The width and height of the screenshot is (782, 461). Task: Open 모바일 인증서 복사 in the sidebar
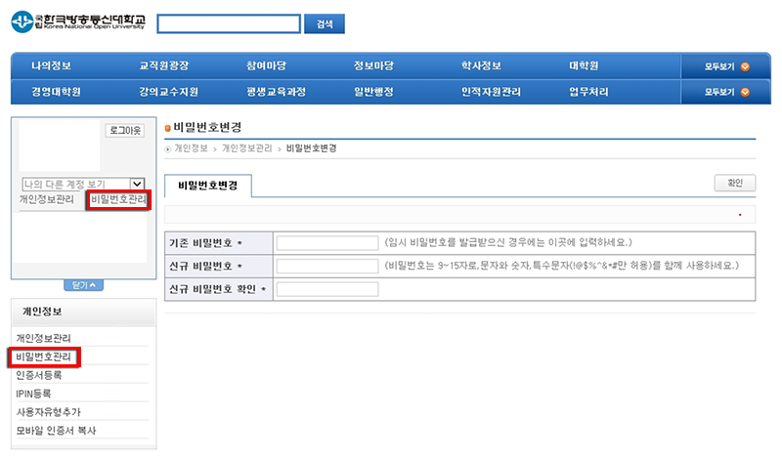click(56, 430)
